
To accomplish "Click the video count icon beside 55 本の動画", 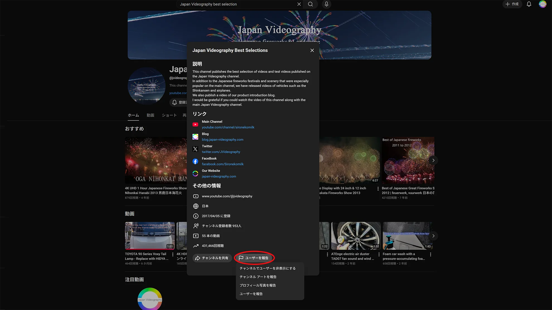I will pyautogui.click(x=196, y=236).
